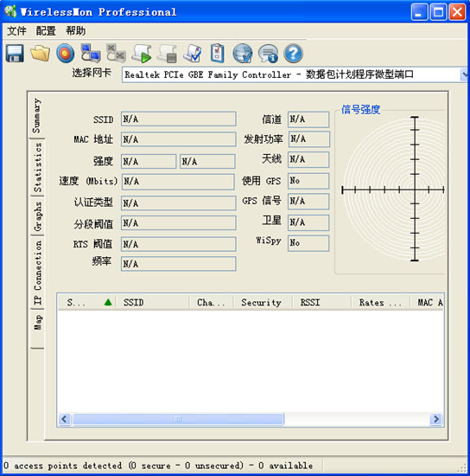This screenshot has width=470, height=476.
Task: Expand the network adapter selection dropdown
Action: pos(464,74)
